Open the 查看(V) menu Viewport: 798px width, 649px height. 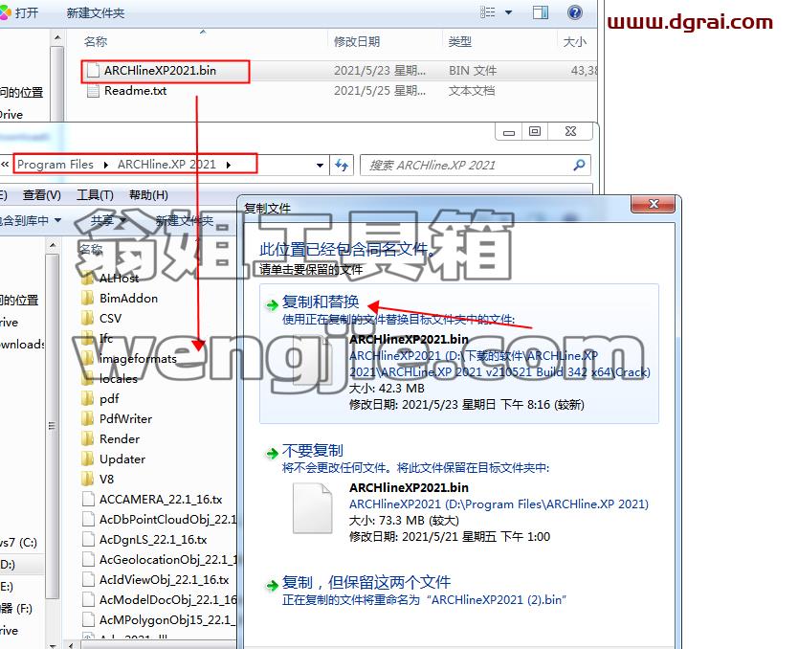coord(42,195)
